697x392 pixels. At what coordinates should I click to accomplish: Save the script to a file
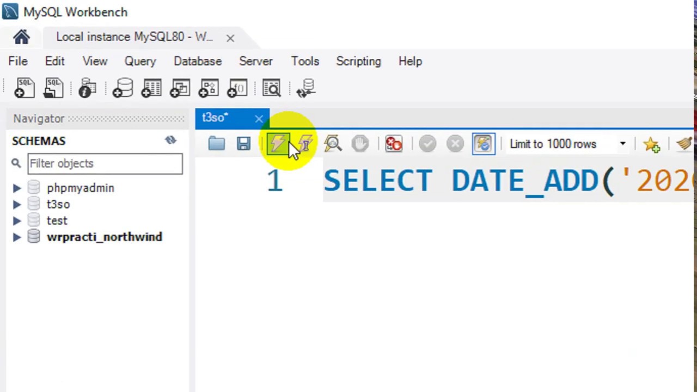[x=243, y=144]
